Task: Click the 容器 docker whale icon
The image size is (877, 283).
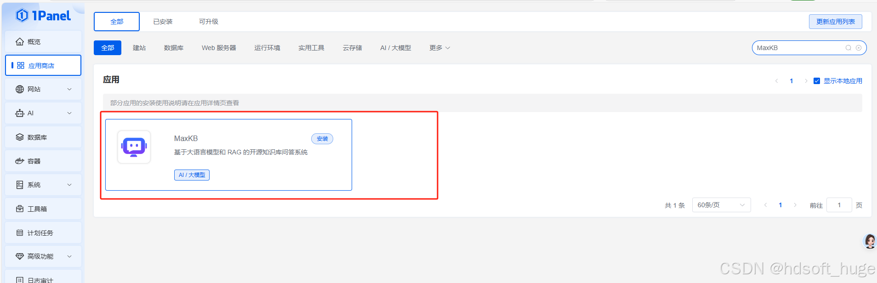Action: (20, 161)
